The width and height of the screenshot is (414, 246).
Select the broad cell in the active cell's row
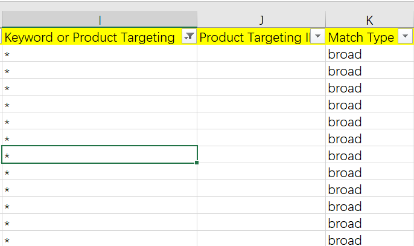click(369, 155)
